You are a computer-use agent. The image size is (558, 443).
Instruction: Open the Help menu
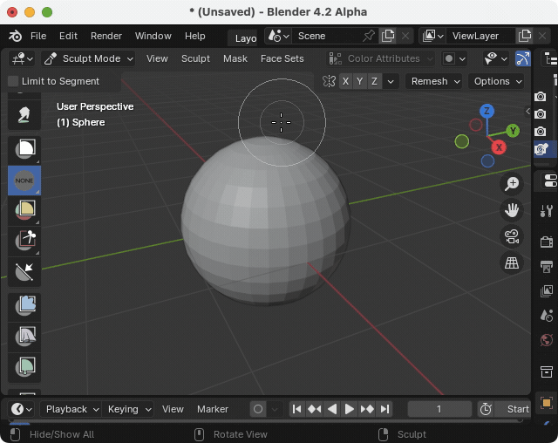(x=194, y=36)
